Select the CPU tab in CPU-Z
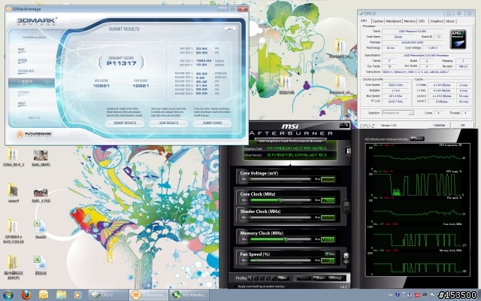The height and width of the screenshot is (301, 481). pyautogui.click(x=364, y=21)
